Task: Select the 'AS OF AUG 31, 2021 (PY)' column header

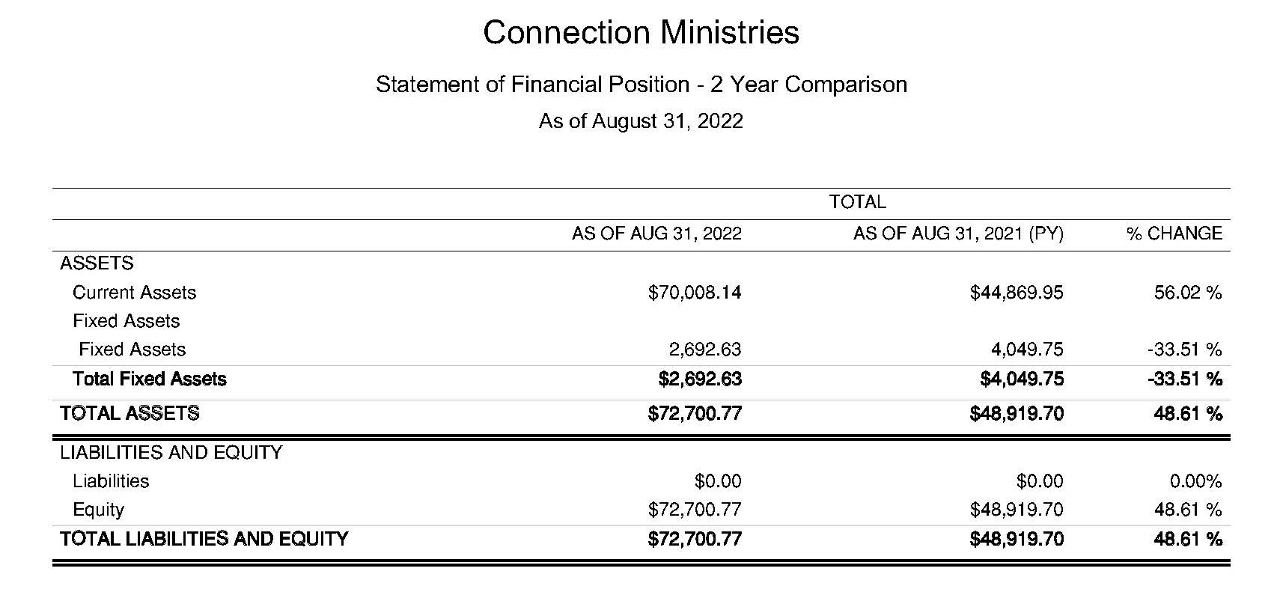Action: (958, 234)
